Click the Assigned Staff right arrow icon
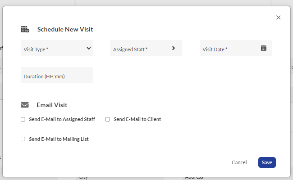 (x=173, y=48)
